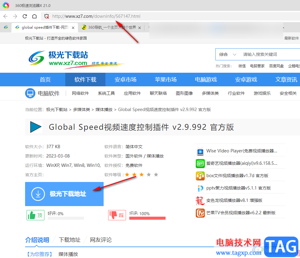Click the address bar URL

[96, 16]
